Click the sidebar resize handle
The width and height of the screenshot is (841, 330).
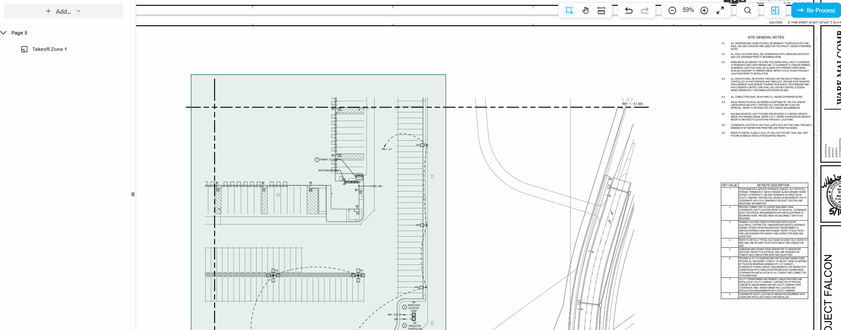pos(133,194)
